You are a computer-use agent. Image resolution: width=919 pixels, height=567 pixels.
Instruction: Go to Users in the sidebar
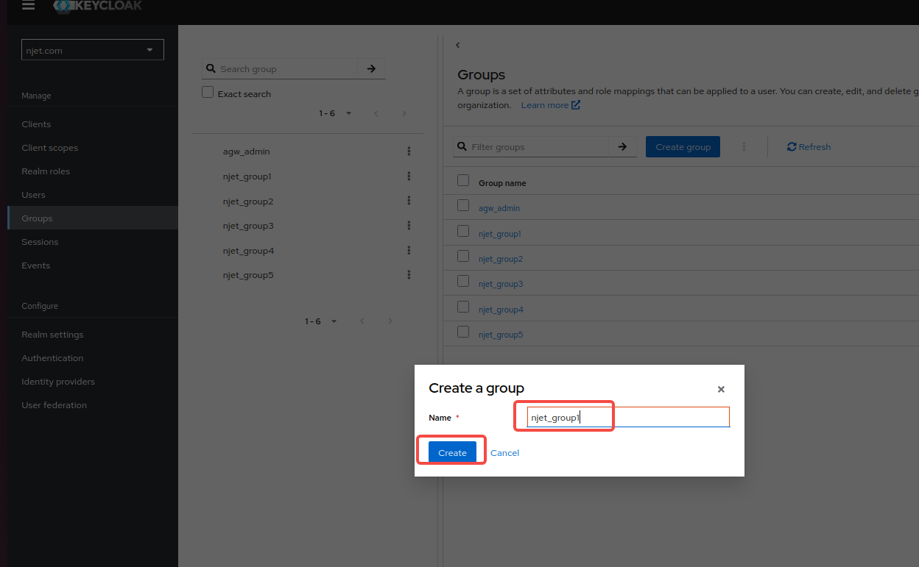tap(33, 195)
